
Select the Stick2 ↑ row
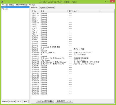(x=72, y=24)
